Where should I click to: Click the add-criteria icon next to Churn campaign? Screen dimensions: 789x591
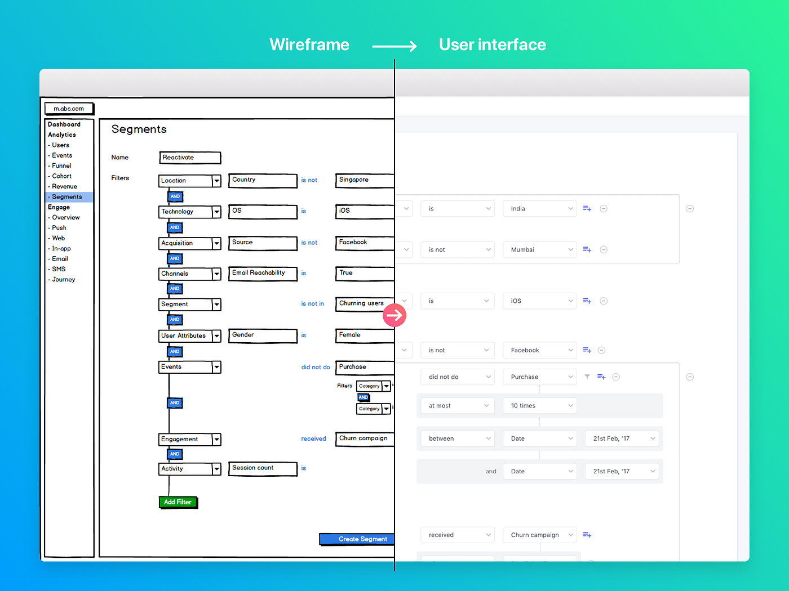point(587,535)
